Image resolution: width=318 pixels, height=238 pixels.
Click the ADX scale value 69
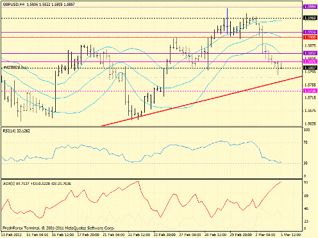click(306, 196)
